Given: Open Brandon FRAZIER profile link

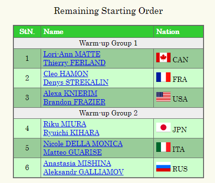Looking at the screenshot, I should (75, 102).
